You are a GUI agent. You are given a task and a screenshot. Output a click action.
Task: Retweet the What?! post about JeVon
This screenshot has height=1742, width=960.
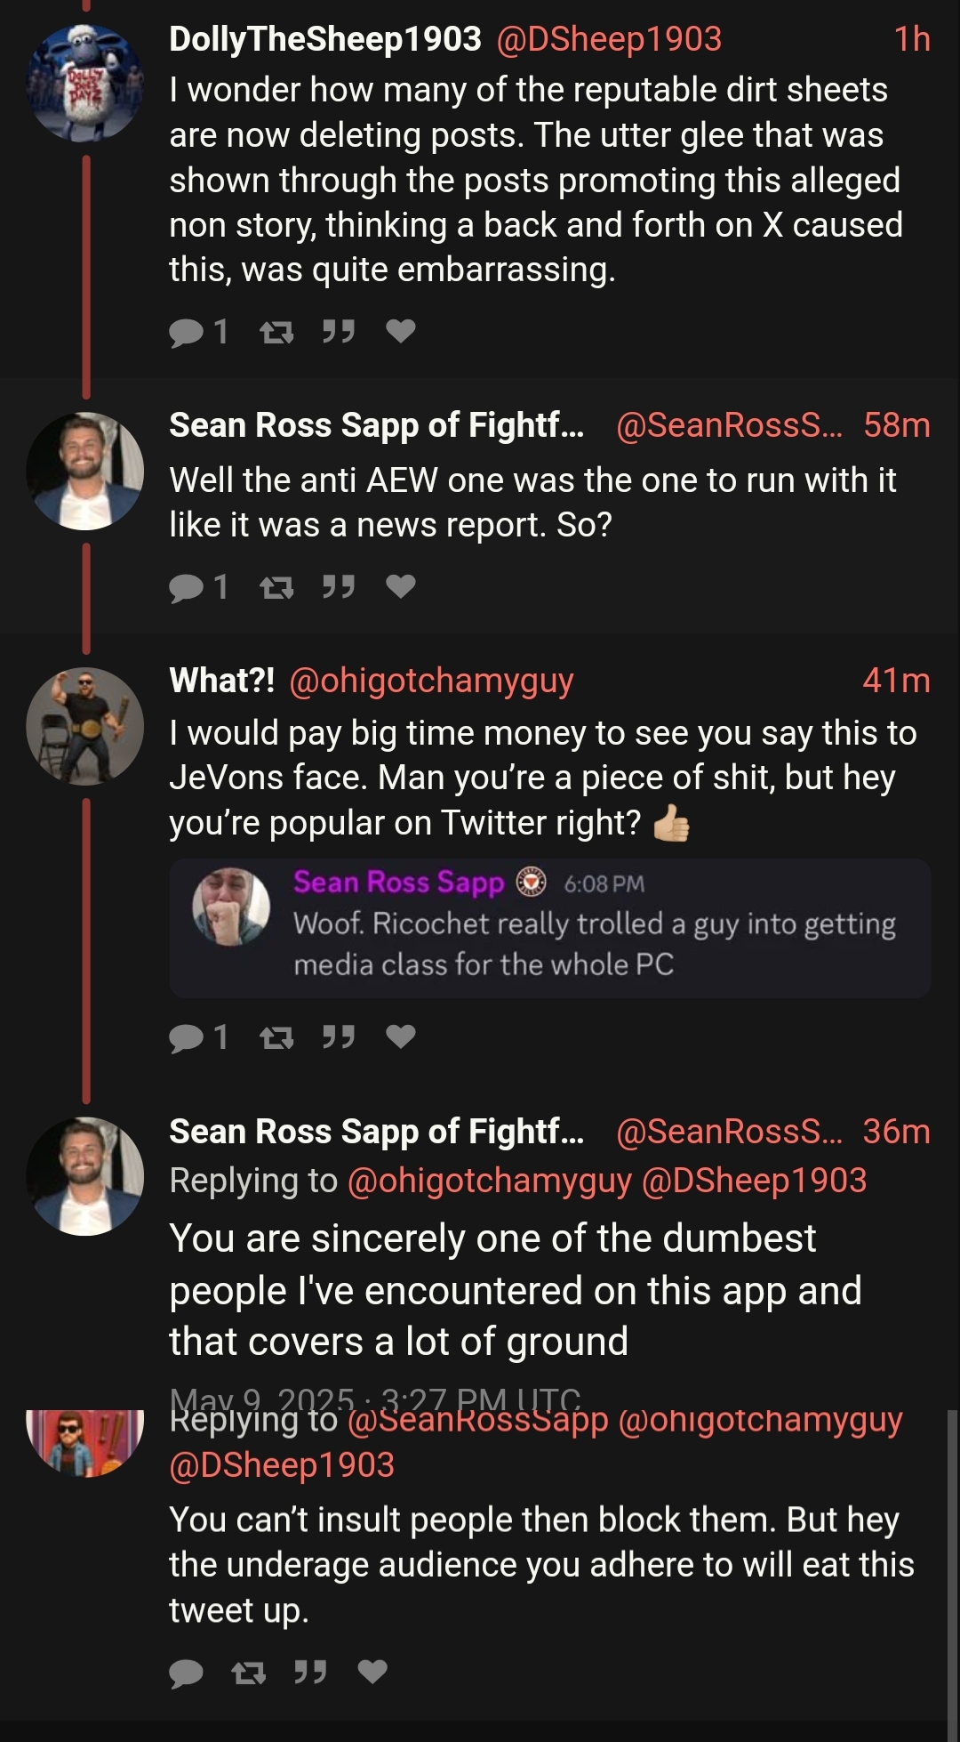point(276,1037)
